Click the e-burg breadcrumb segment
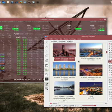Viewport: 112px width, 112px height. click(70, 41)
